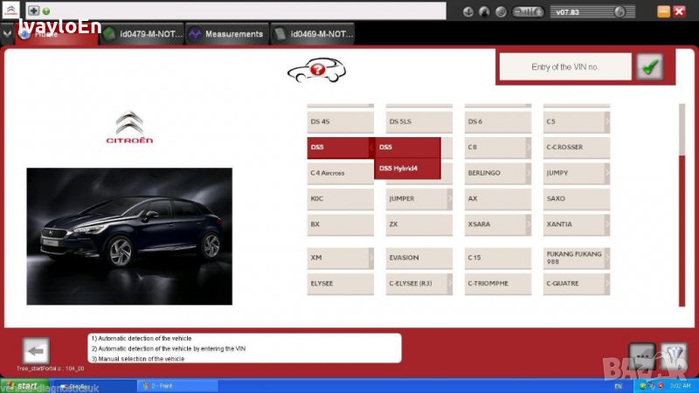Screen dimensions: 699x393
Task: Click the back arrow button
Action: pyautogui.click(x=36, y=351)
